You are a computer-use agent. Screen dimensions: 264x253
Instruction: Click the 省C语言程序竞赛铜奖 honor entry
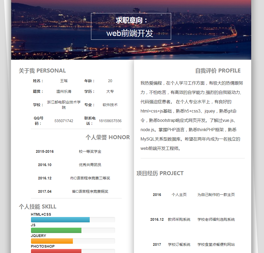point(90,191)
